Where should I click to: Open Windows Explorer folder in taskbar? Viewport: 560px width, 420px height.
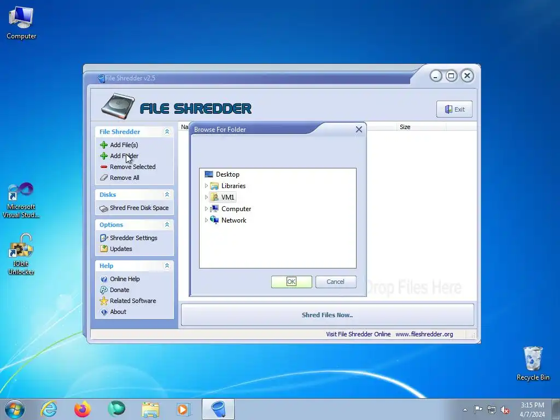[150, 409]
